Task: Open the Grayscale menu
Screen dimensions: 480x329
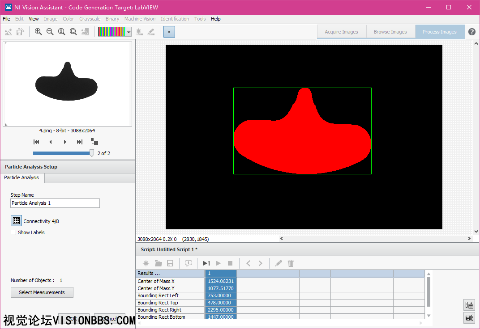Action: coord(90,19)
